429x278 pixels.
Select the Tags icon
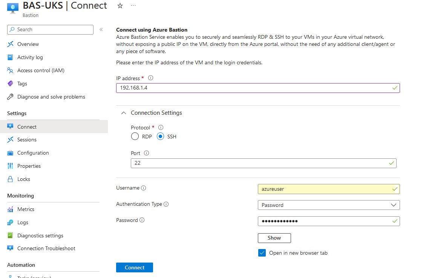11,84
